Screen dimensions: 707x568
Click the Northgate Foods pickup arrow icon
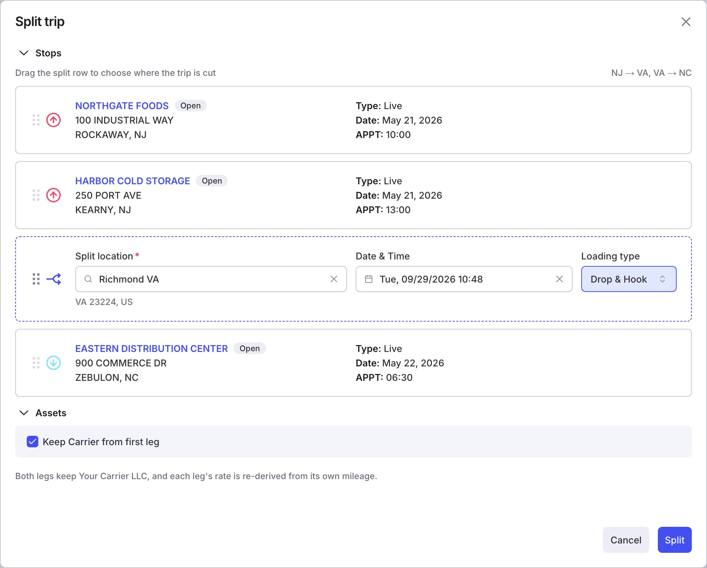[53, 120]
